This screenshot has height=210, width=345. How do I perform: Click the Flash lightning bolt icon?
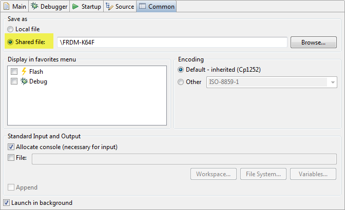click(x=24, y=72)
